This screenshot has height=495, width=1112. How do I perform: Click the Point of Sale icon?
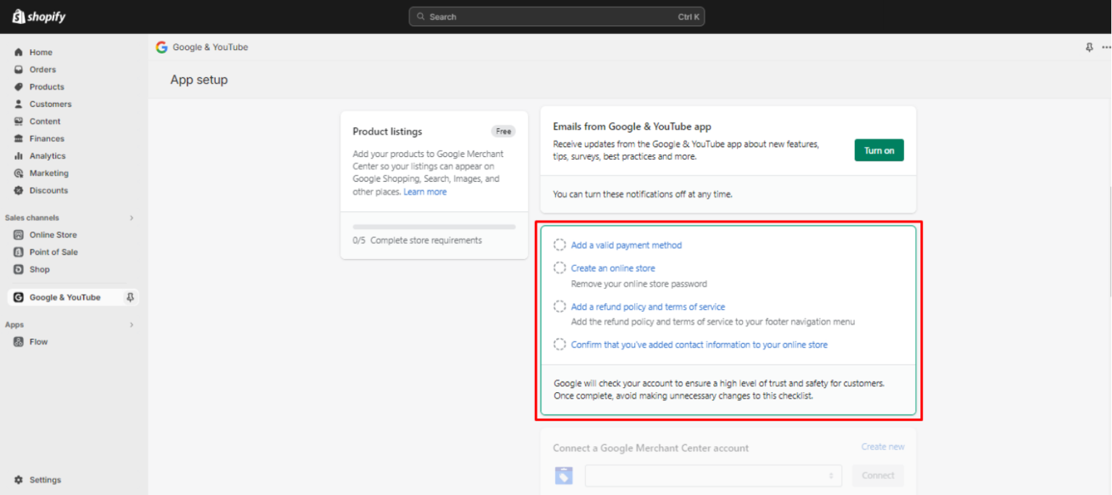(19, 253)
